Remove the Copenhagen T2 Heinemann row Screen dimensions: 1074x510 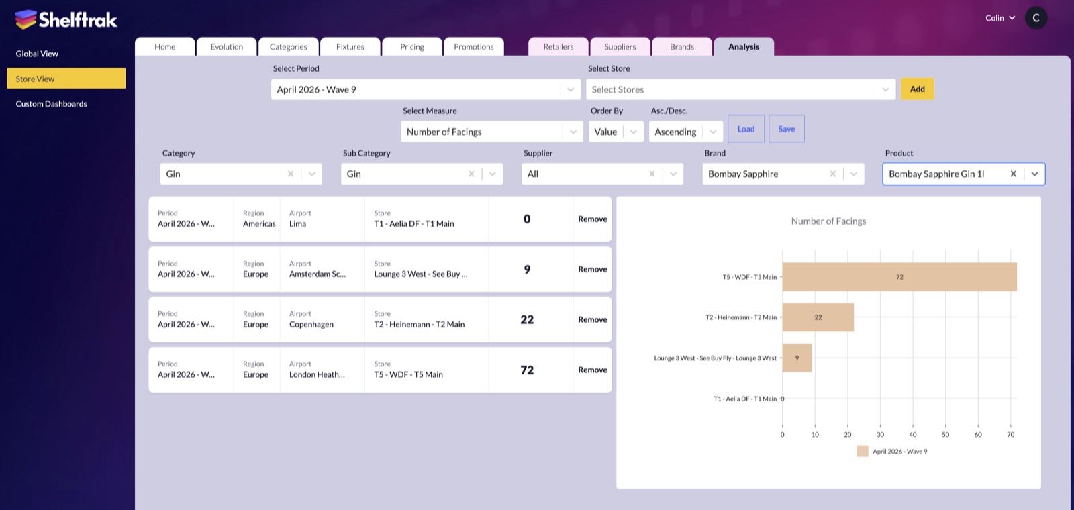(x=592, y=320)
